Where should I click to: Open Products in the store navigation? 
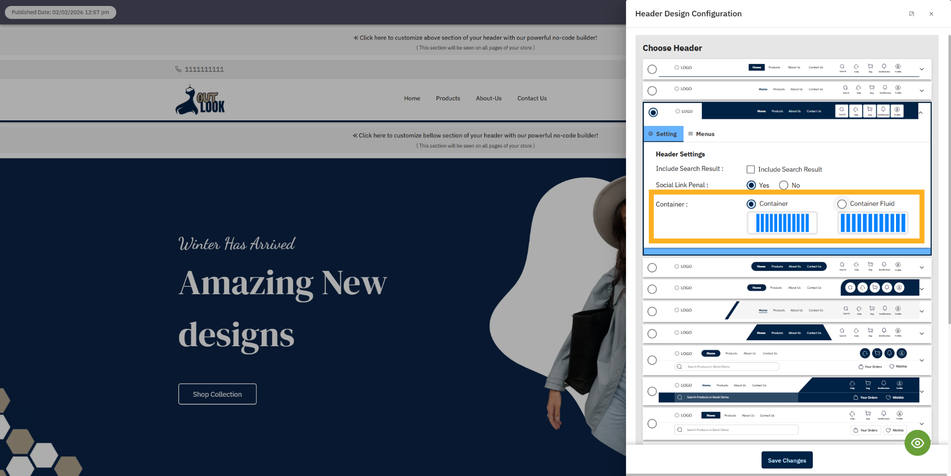[448, 98]
